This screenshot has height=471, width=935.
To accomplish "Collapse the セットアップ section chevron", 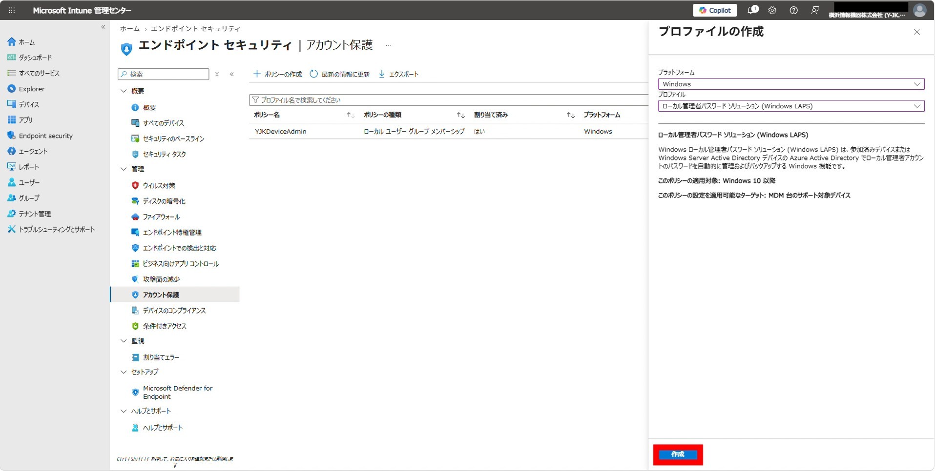I will pos(124,372).
